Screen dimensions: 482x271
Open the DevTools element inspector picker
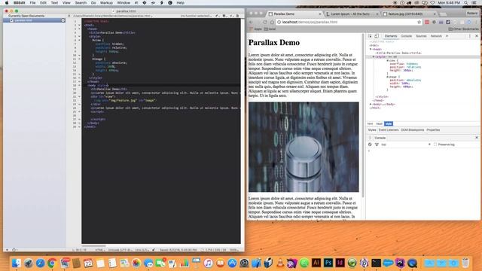click(370, 36)
